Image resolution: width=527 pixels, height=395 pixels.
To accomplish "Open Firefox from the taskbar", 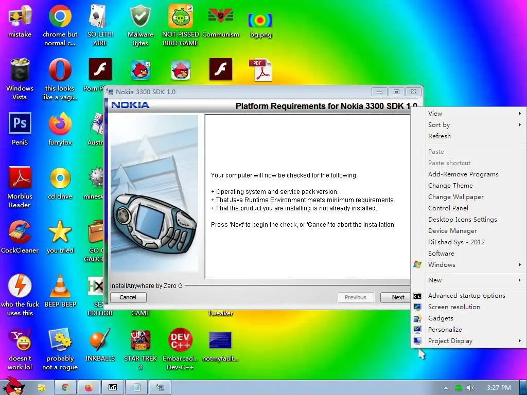I will 89,388.
